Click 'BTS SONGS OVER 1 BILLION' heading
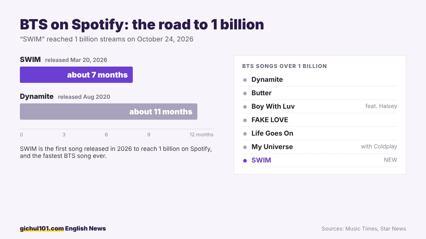426x239 pixels. (x=284, y=66)
